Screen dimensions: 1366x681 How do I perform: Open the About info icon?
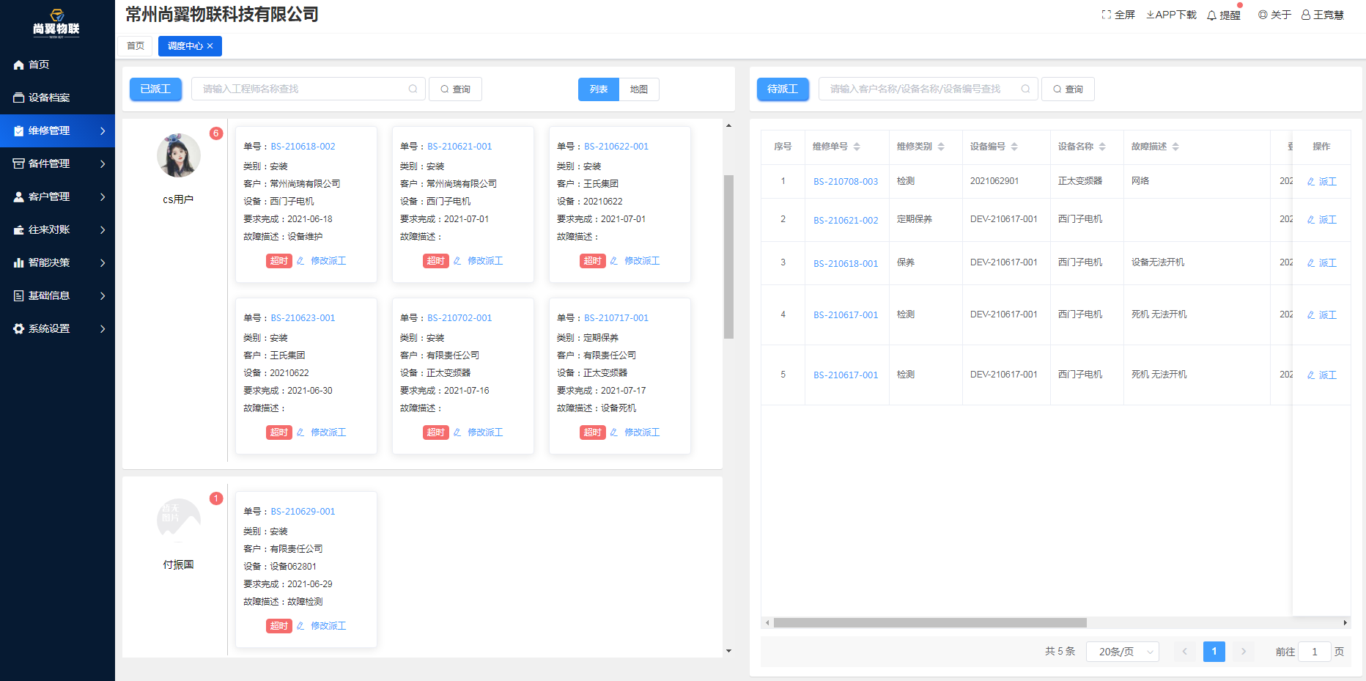pyautogui.click(x=1263, y=15)
